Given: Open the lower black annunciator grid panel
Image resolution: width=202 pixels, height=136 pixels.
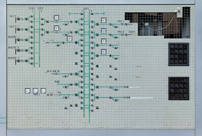Looking at the screenshot, I should (178, 88).
